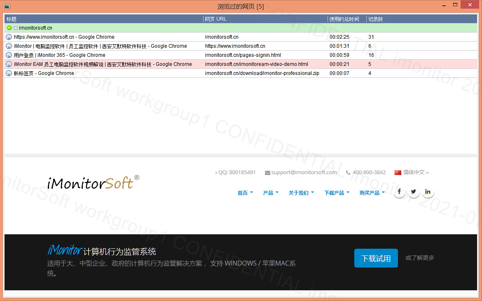482x301 pixels.
Task: Click time value 00:00:21
Action: point(339,64)
